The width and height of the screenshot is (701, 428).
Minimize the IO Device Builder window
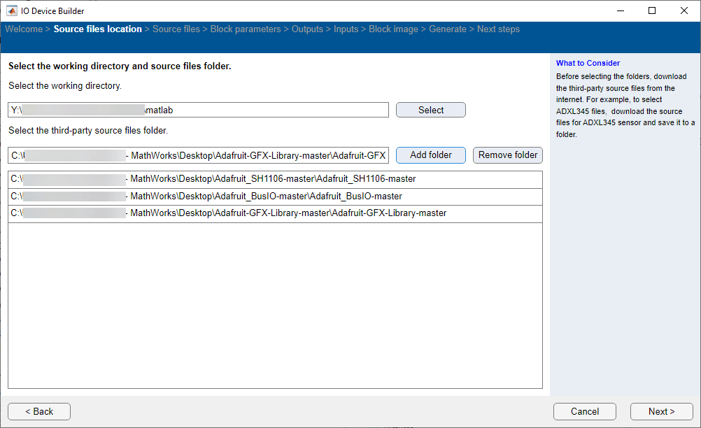(x=620, y=10)
